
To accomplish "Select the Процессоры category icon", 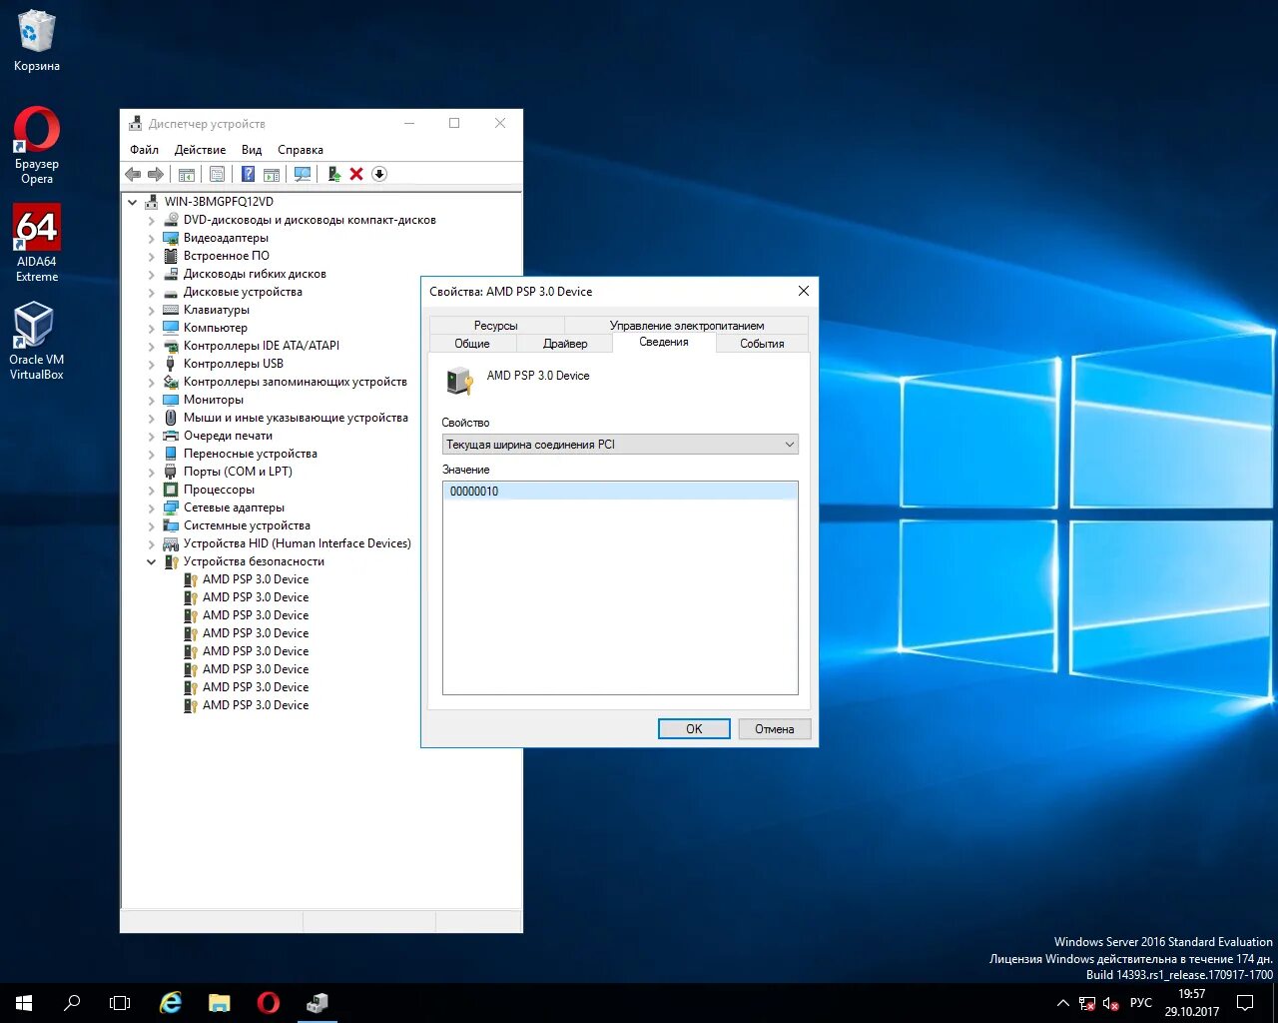I will click(171, 490).
